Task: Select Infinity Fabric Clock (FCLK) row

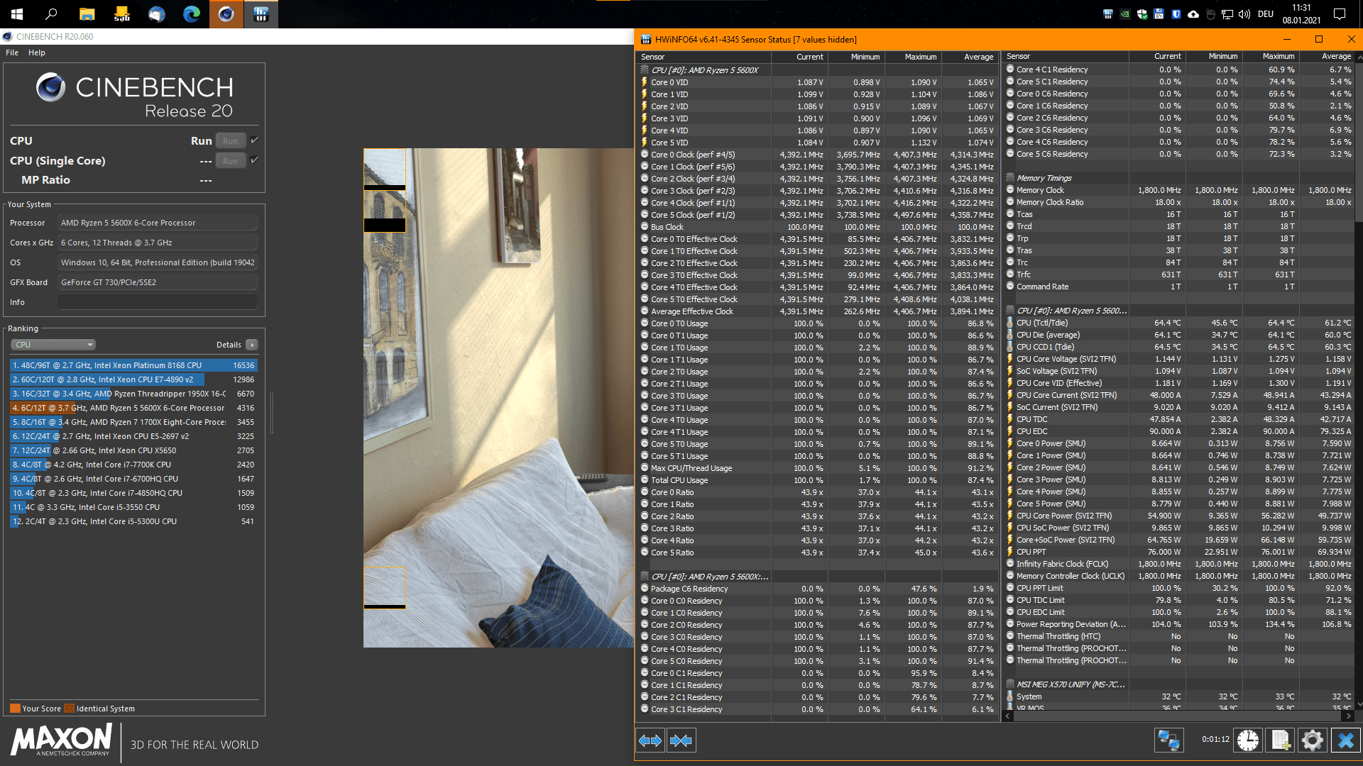Action: click(x=1180, y=564)
